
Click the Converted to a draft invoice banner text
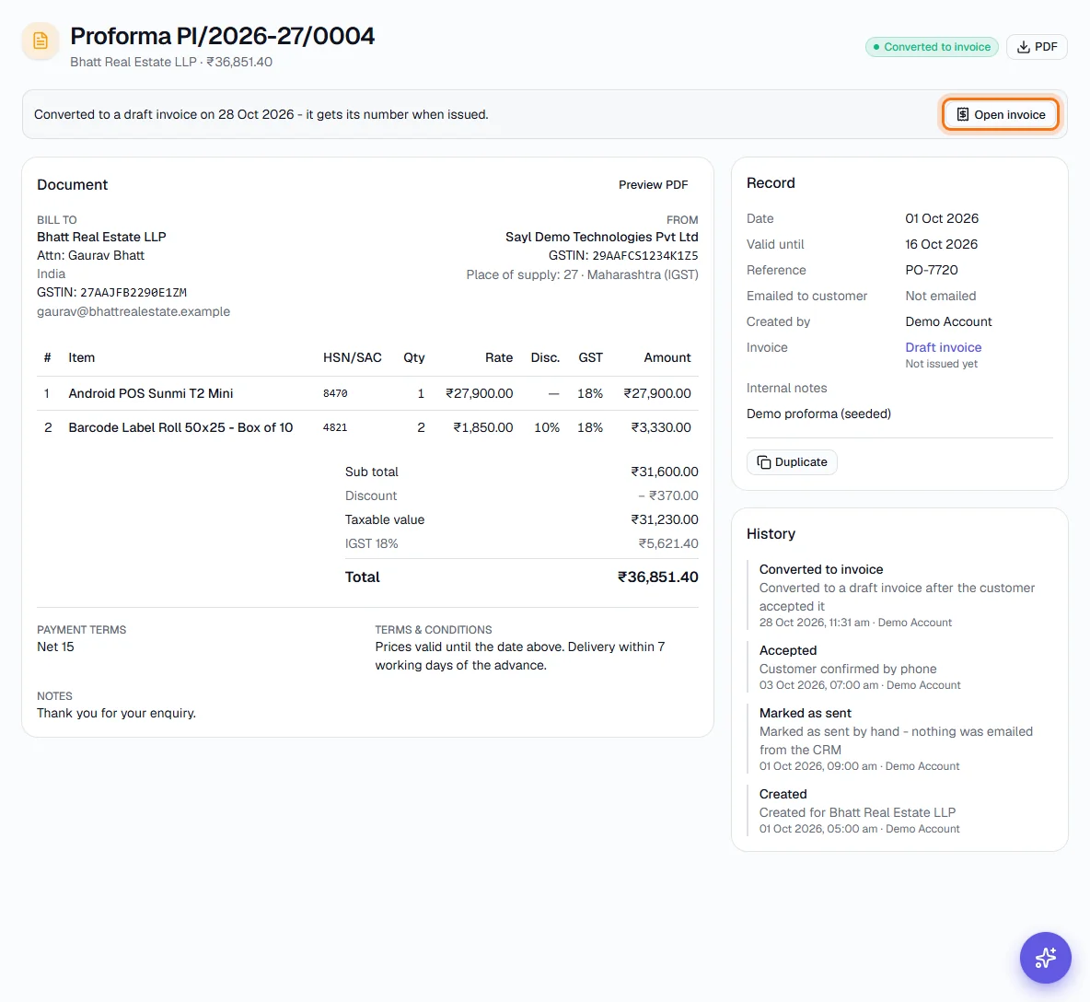click(261, 115)
